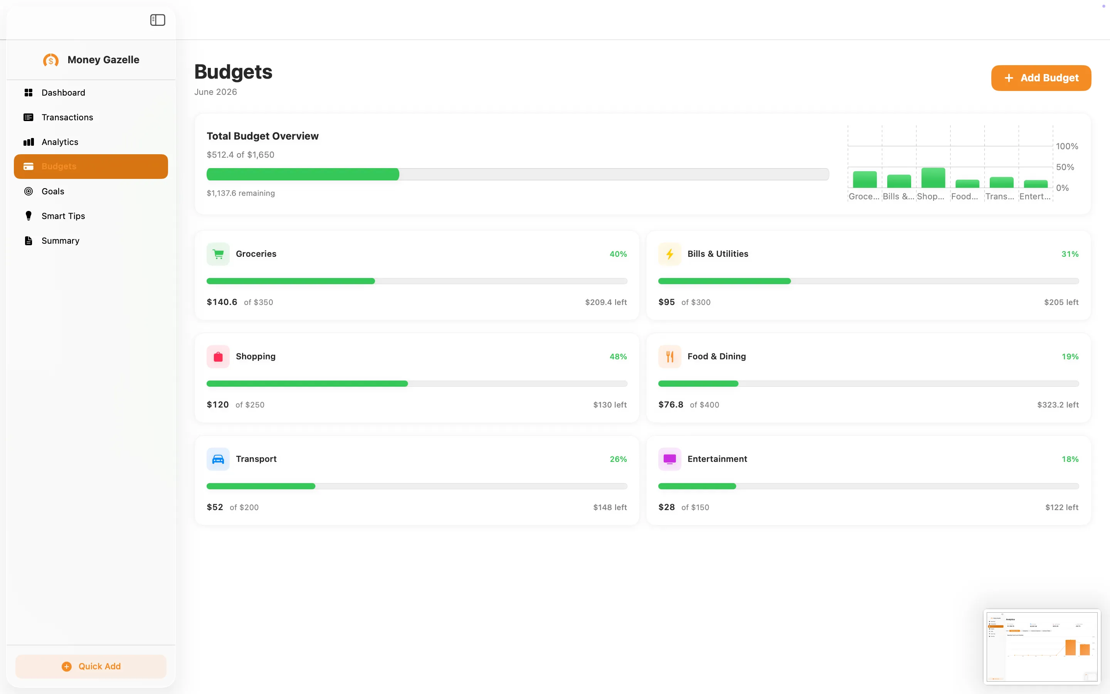
Task: Click the $323.2 left text
Action: [1058, 405]
